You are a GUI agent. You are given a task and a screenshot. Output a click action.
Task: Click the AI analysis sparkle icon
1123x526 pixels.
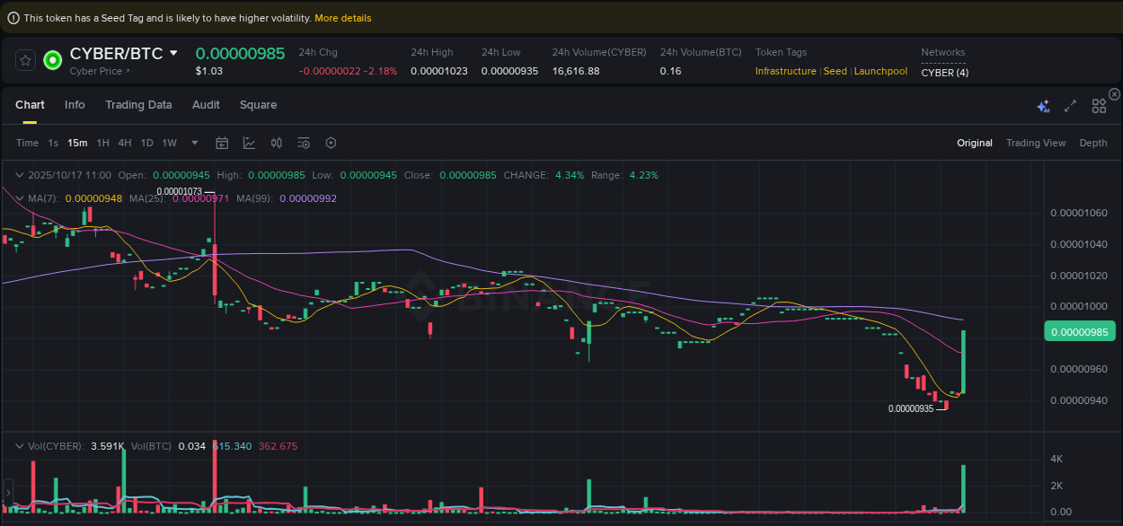click(1043, 106)
